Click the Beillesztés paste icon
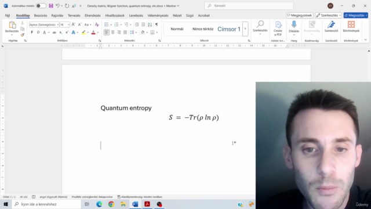Viewport: 371px width, 209px height. pyautogui.click(x=12, y=25)
